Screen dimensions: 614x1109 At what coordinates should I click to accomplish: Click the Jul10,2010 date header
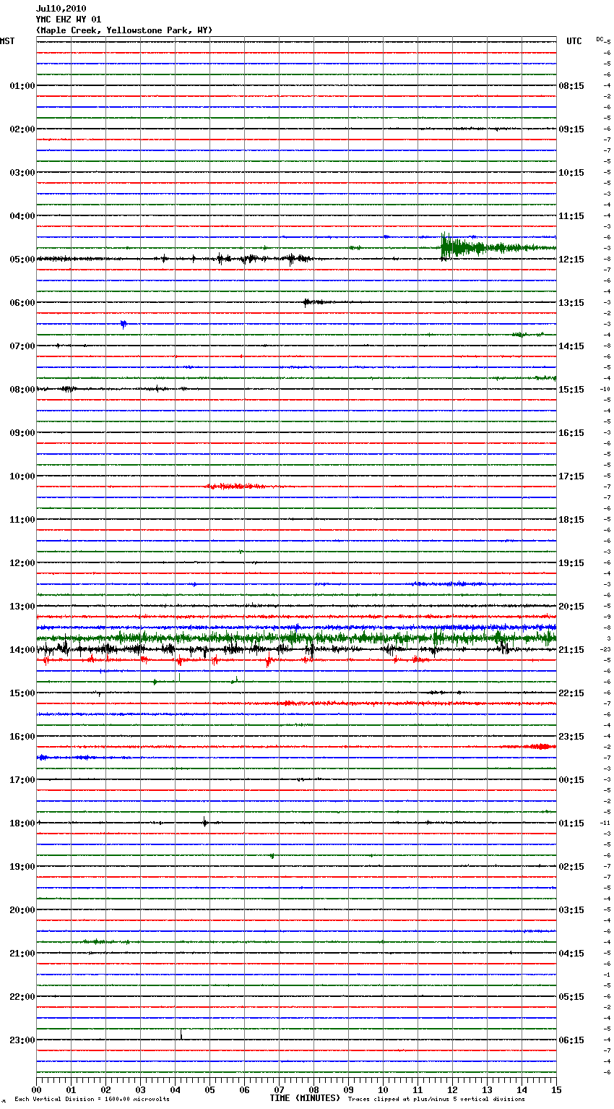point(61,9)
